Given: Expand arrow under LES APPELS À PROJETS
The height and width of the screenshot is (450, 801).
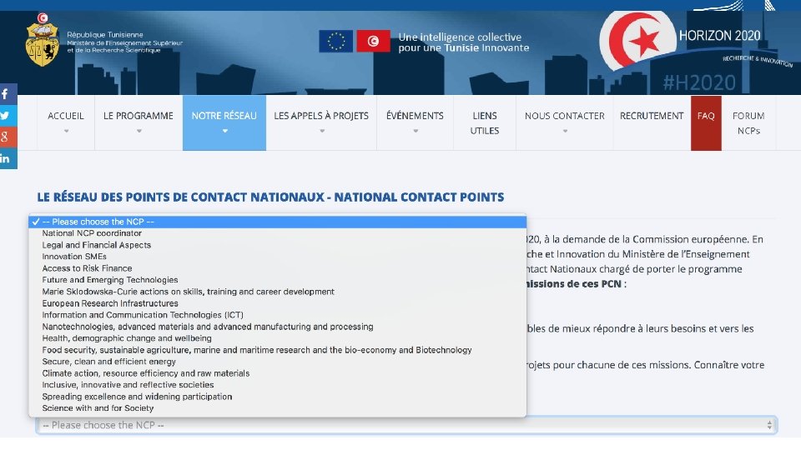Looking at the screenshot, I should 322,131.
